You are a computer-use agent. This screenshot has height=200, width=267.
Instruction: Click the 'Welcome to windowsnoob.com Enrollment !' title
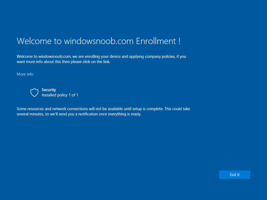(98, 41)
